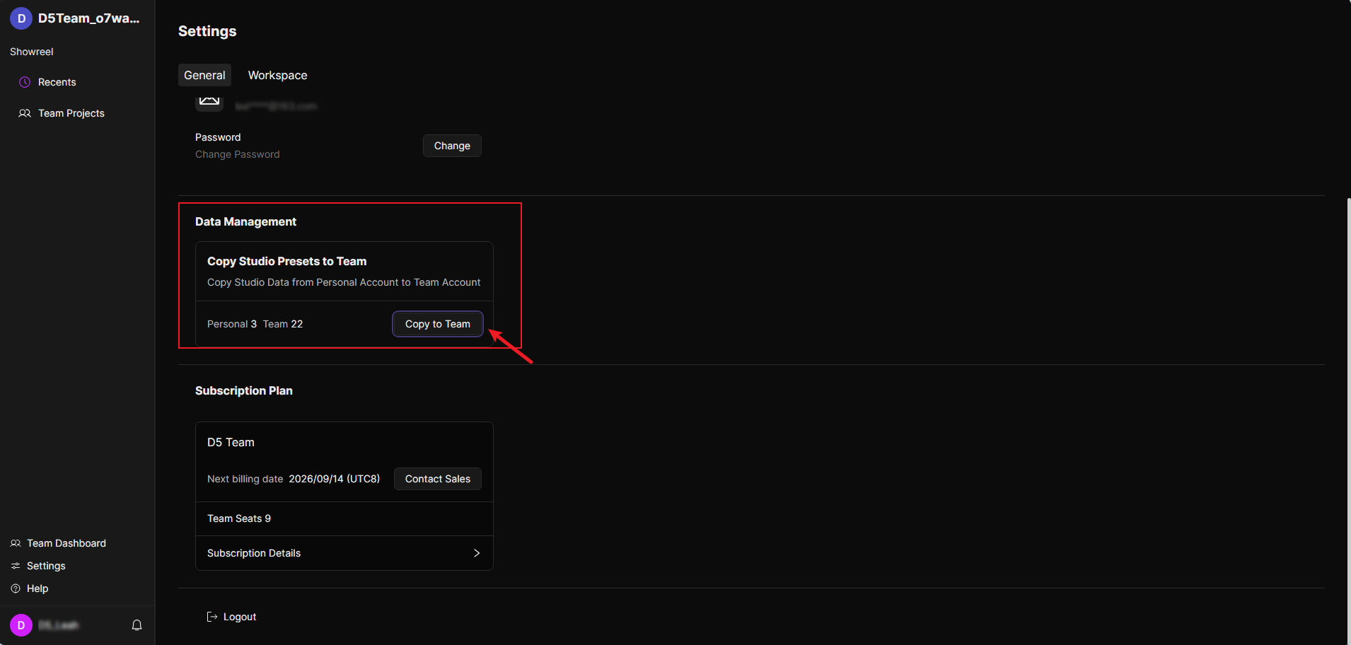Screen dimensions: 1351x645
Task: Click the D5Team workspace avatar icon
Action: point(21,18)
